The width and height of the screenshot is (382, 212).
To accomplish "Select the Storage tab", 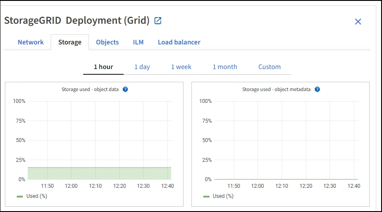I will 70,42.
